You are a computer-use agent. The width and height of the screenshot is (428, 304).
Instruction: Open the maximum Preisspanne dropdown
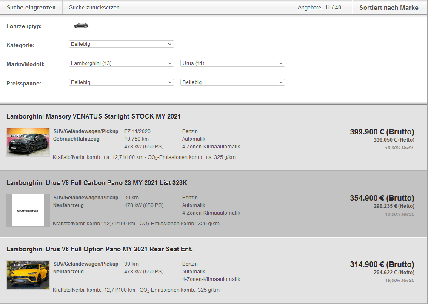coord(233,82)
